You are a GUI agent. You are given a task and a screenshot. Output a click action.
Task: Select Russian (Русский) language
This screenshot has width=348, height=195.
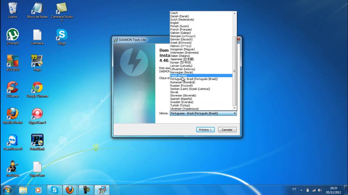point(201,86)
